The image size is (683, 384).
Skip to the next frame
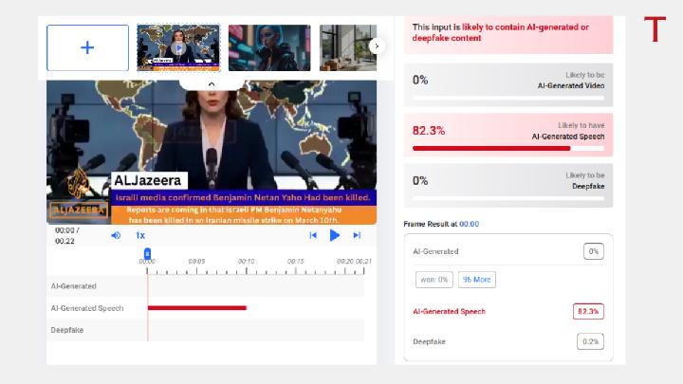357,235
